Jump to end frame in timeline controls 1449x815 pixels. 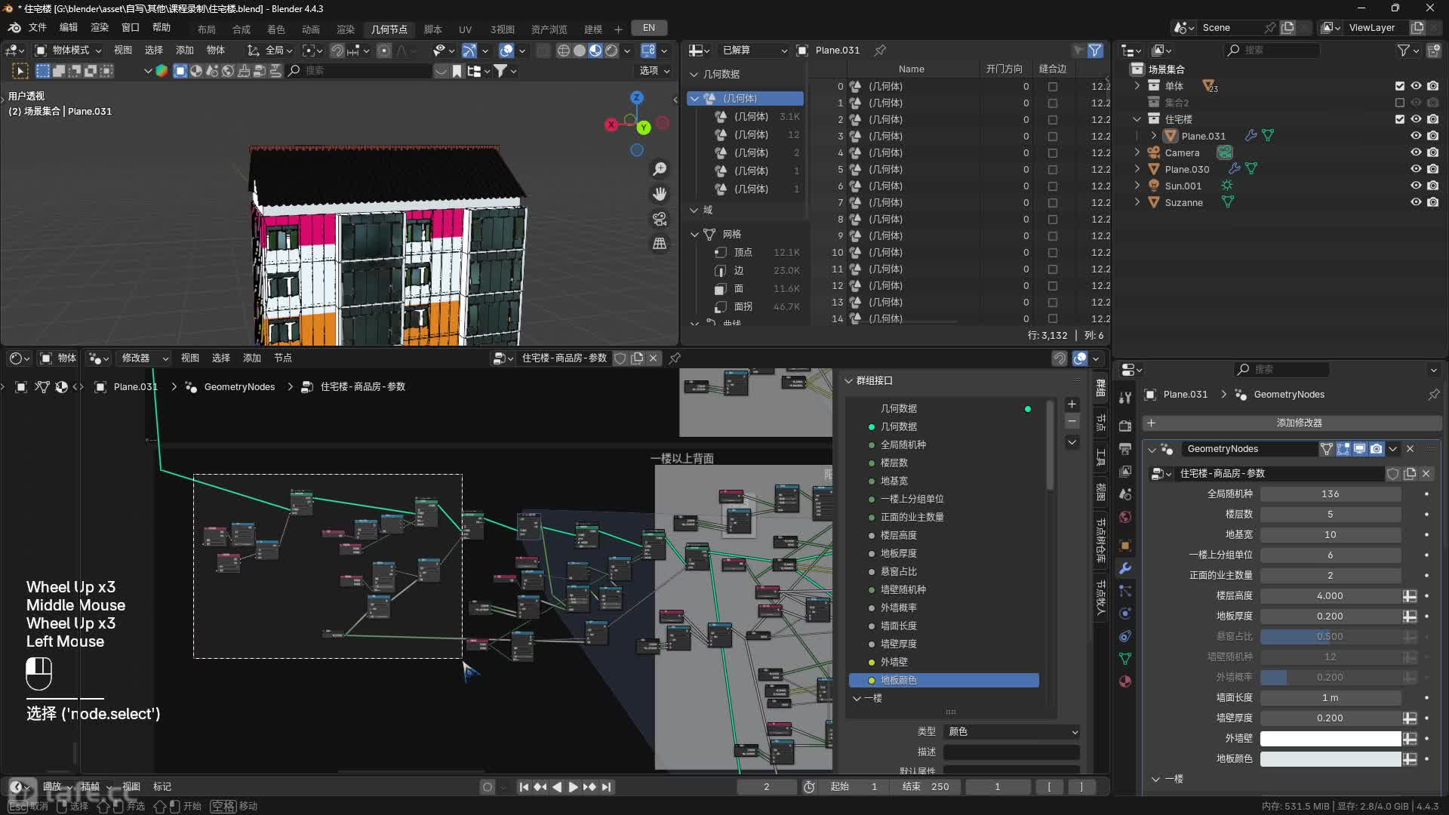[x=606, y=787]
